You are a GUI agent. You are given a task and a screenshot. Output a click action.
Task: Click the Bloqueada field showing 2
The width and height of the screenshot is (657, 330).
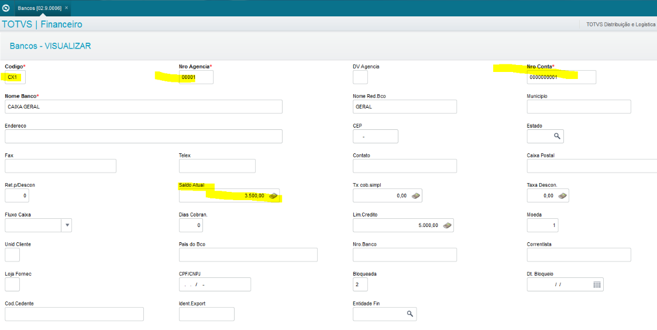360,284
